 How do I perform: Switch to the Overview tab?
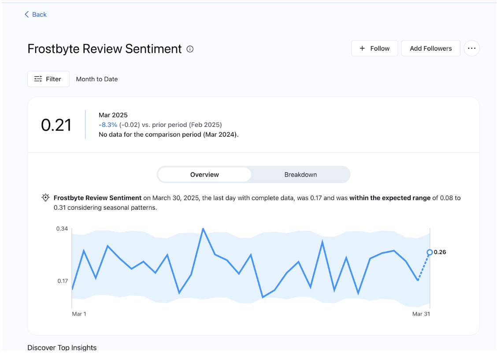[x=204, y=175]
